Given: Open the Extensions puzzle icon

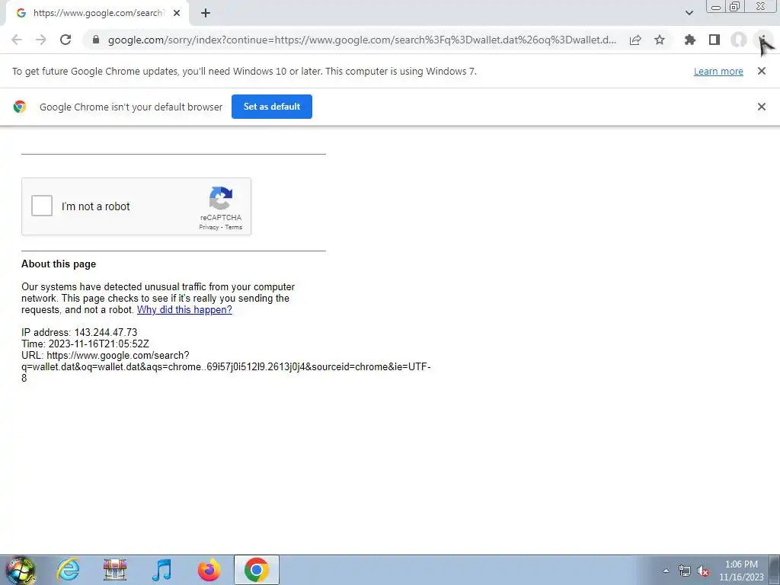Looking at the screenshot, I should click(x=689, y=40).
